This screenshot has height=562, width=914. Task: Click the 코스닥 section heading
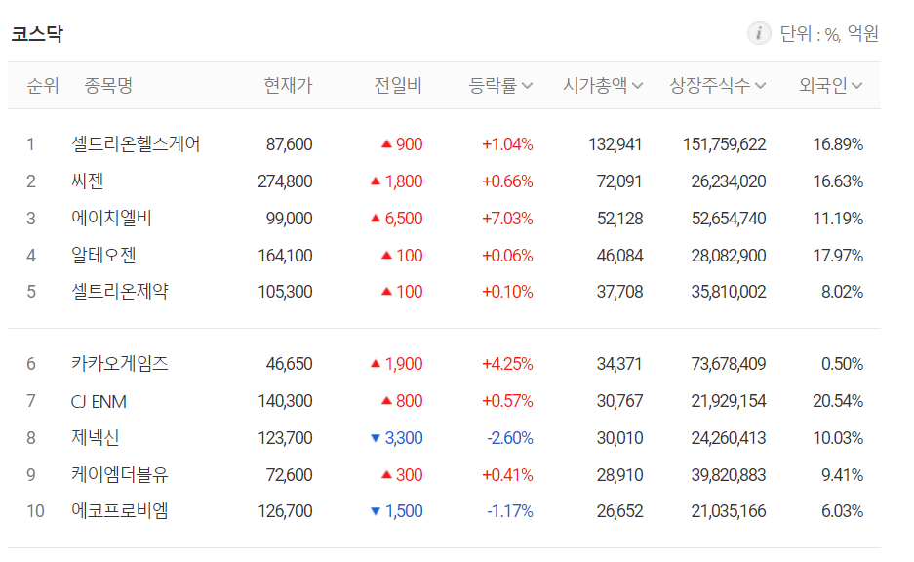(x=37, y=34)
